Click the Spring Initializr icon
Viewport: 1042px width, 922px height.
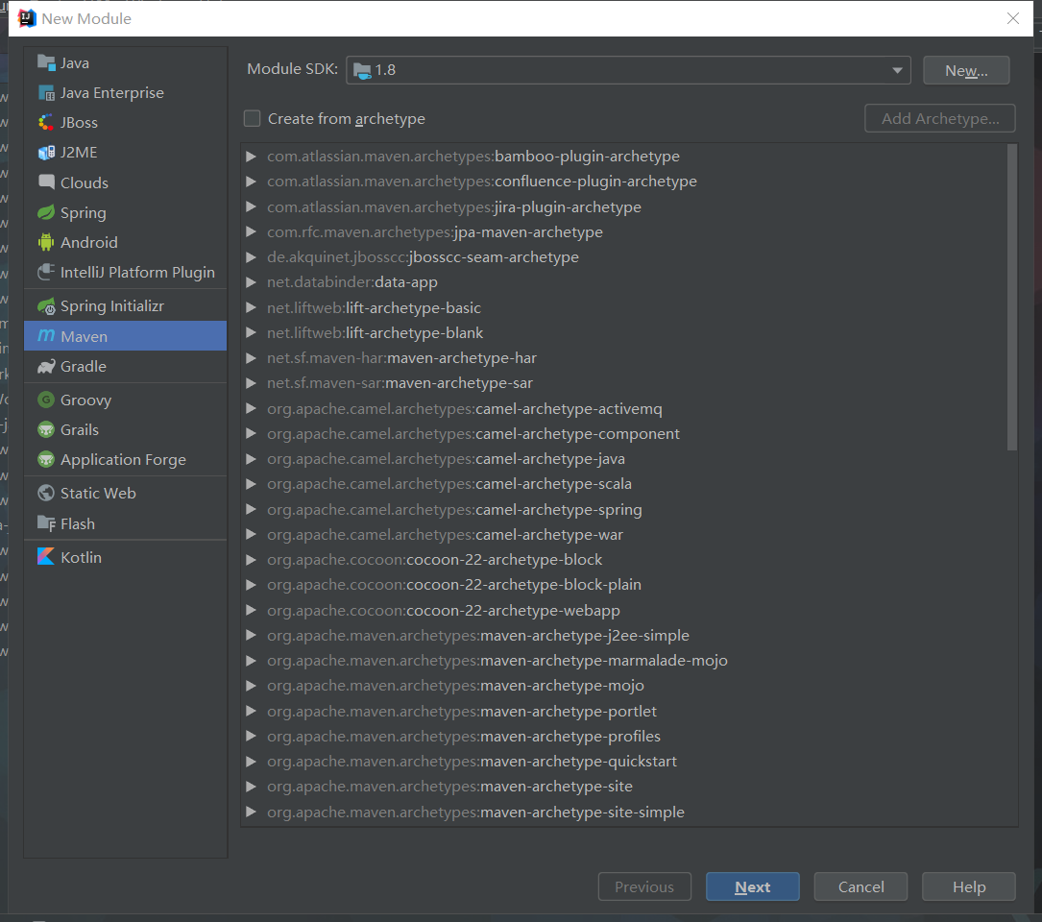tap(46, 306)
